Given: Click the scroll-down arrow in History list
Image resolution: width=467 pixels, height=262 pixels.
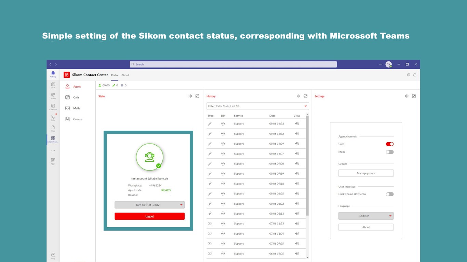Looking at the screenshot, I should pyautogui.click(x=307, y=257).
